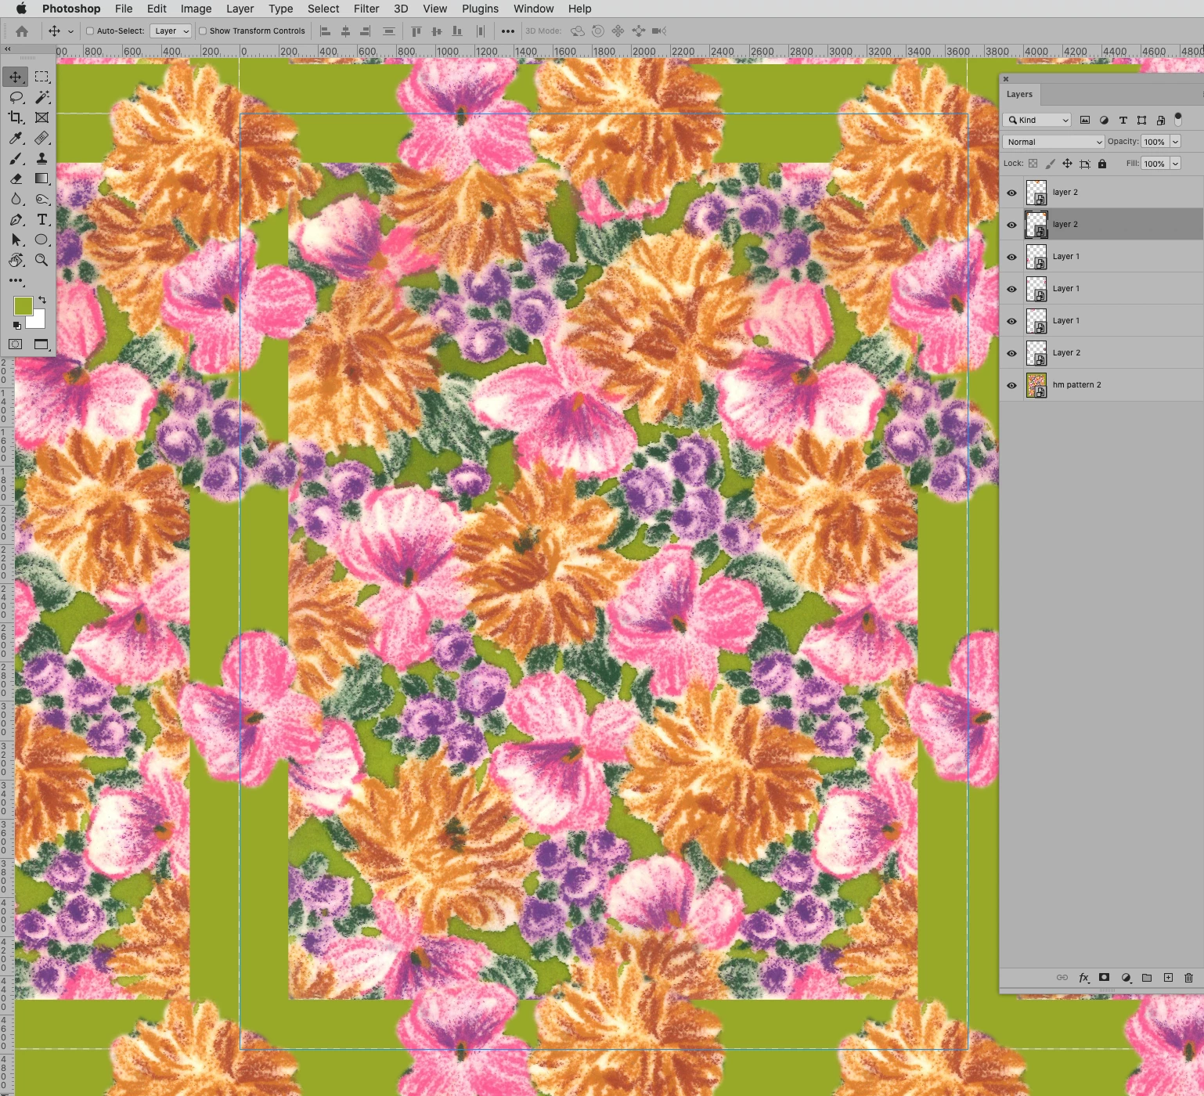Lock transparent pixels checkerboard icon

(1033, 164)
